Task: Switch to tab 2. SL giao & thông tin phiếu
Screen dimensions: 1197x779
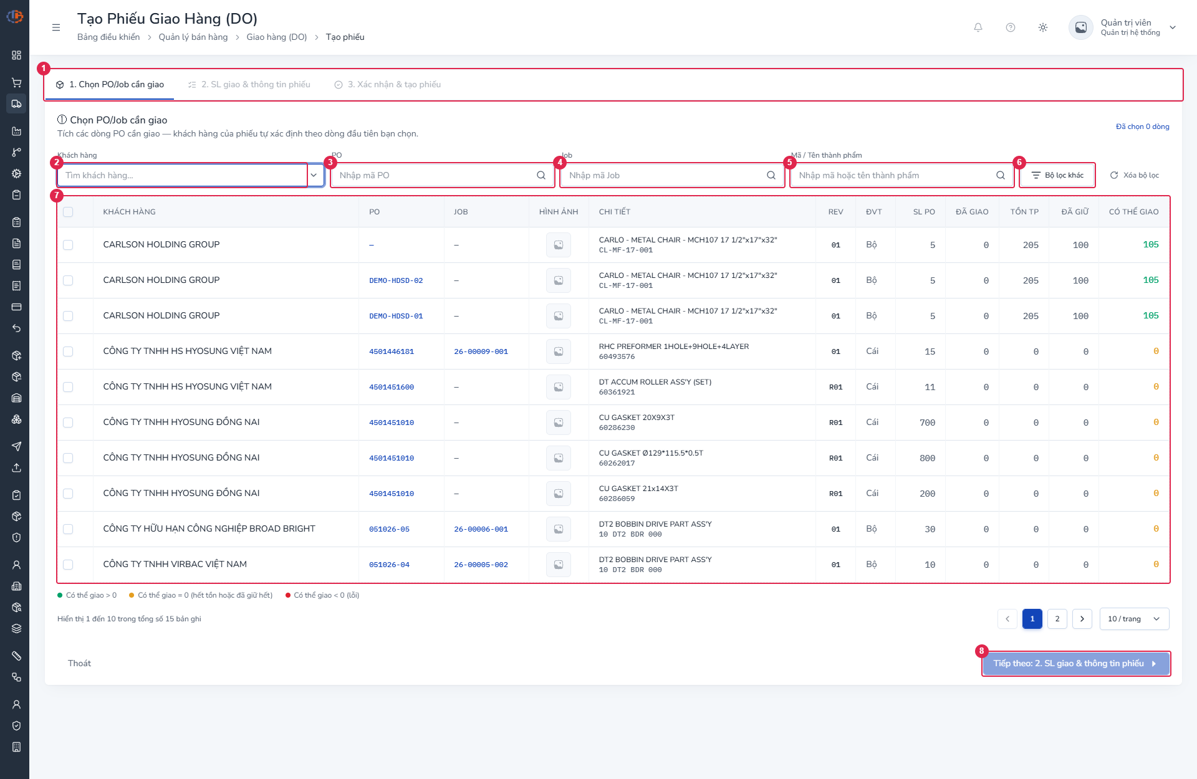Action: pyautogui.click(x=249, y=84)
